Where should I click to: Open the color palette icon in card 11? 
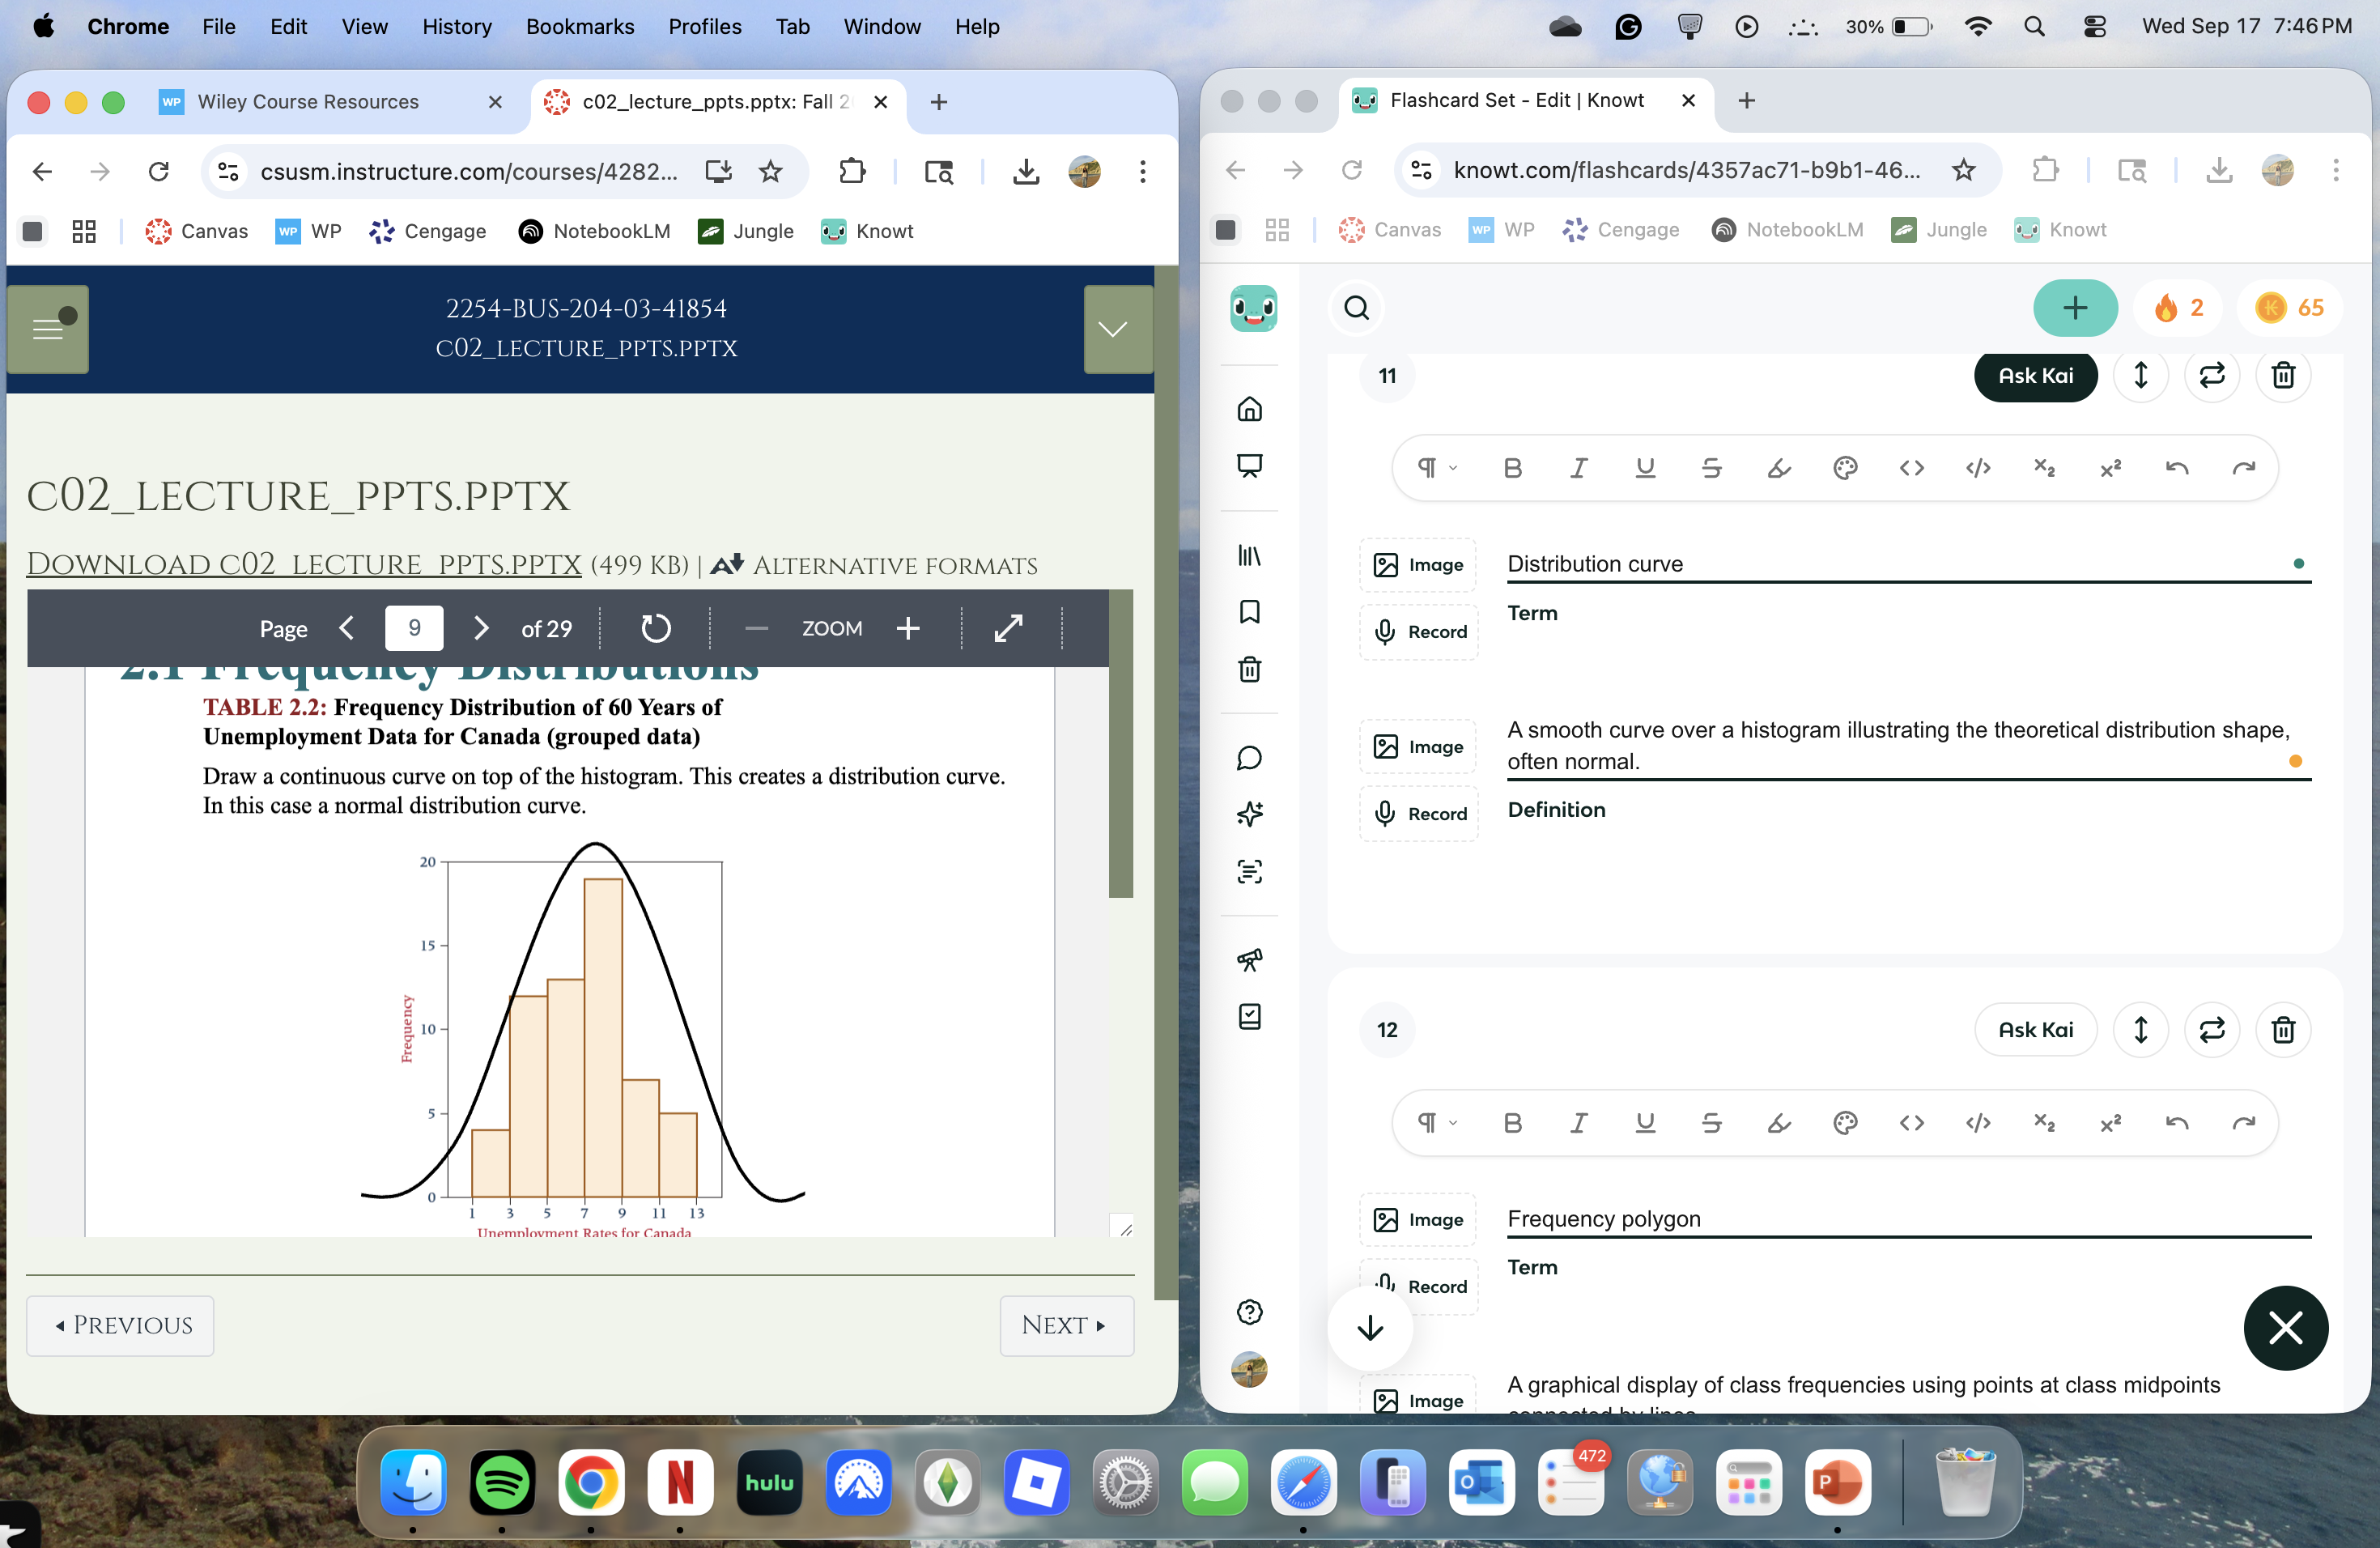tap(1845, 468)
